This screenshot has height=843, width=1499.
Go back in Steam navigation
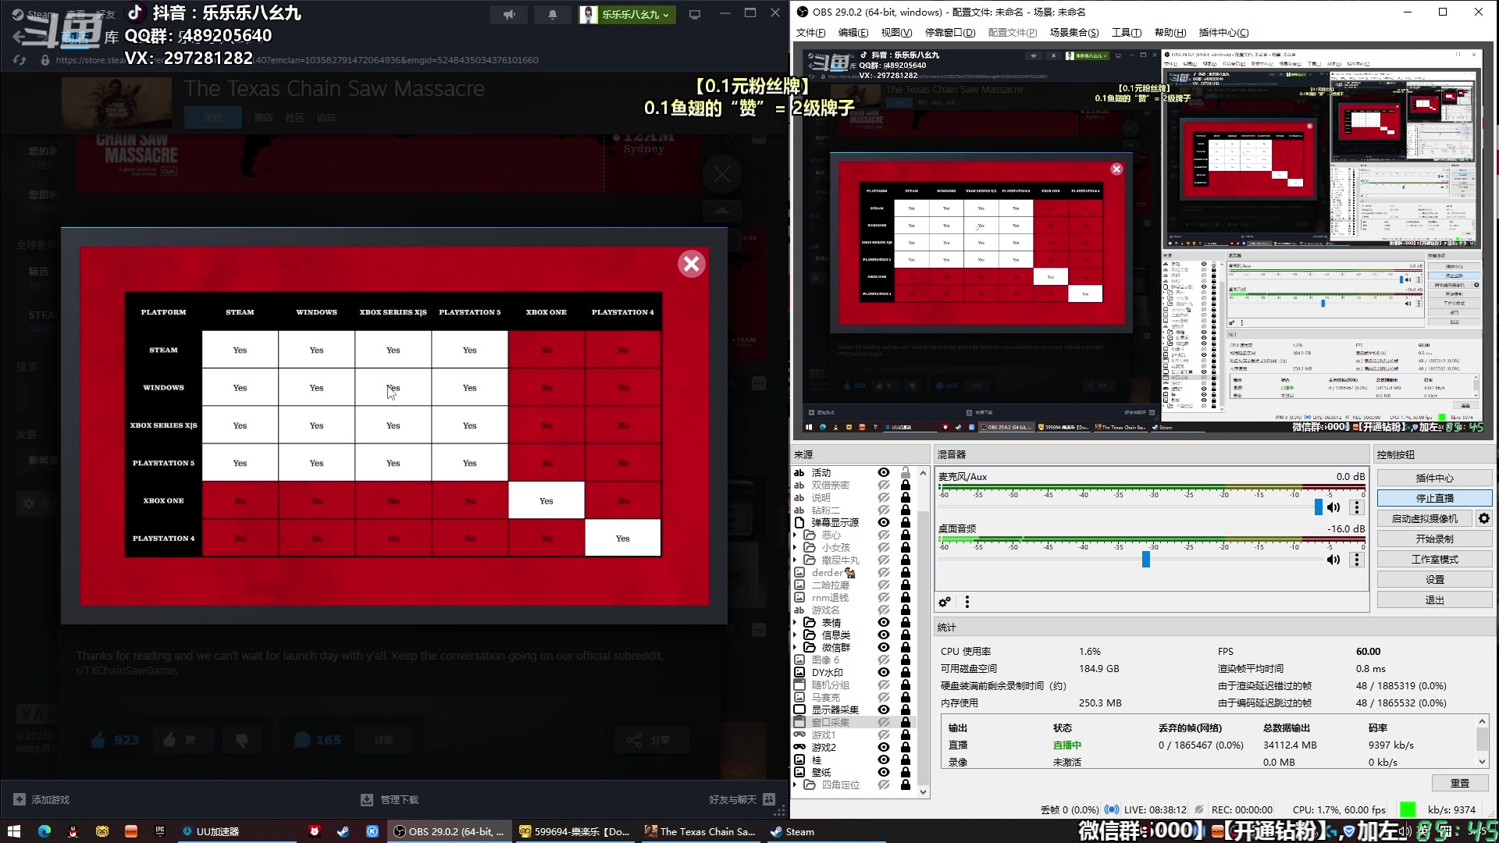coord(20,37)
